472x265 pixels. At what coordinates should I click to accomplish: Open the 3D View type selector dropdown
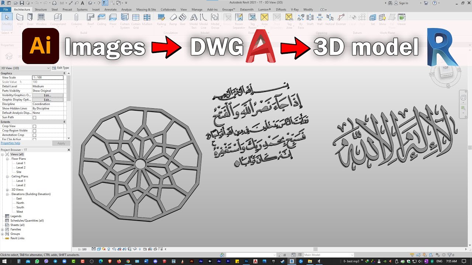pyautogui.click(x=25, y=68)
